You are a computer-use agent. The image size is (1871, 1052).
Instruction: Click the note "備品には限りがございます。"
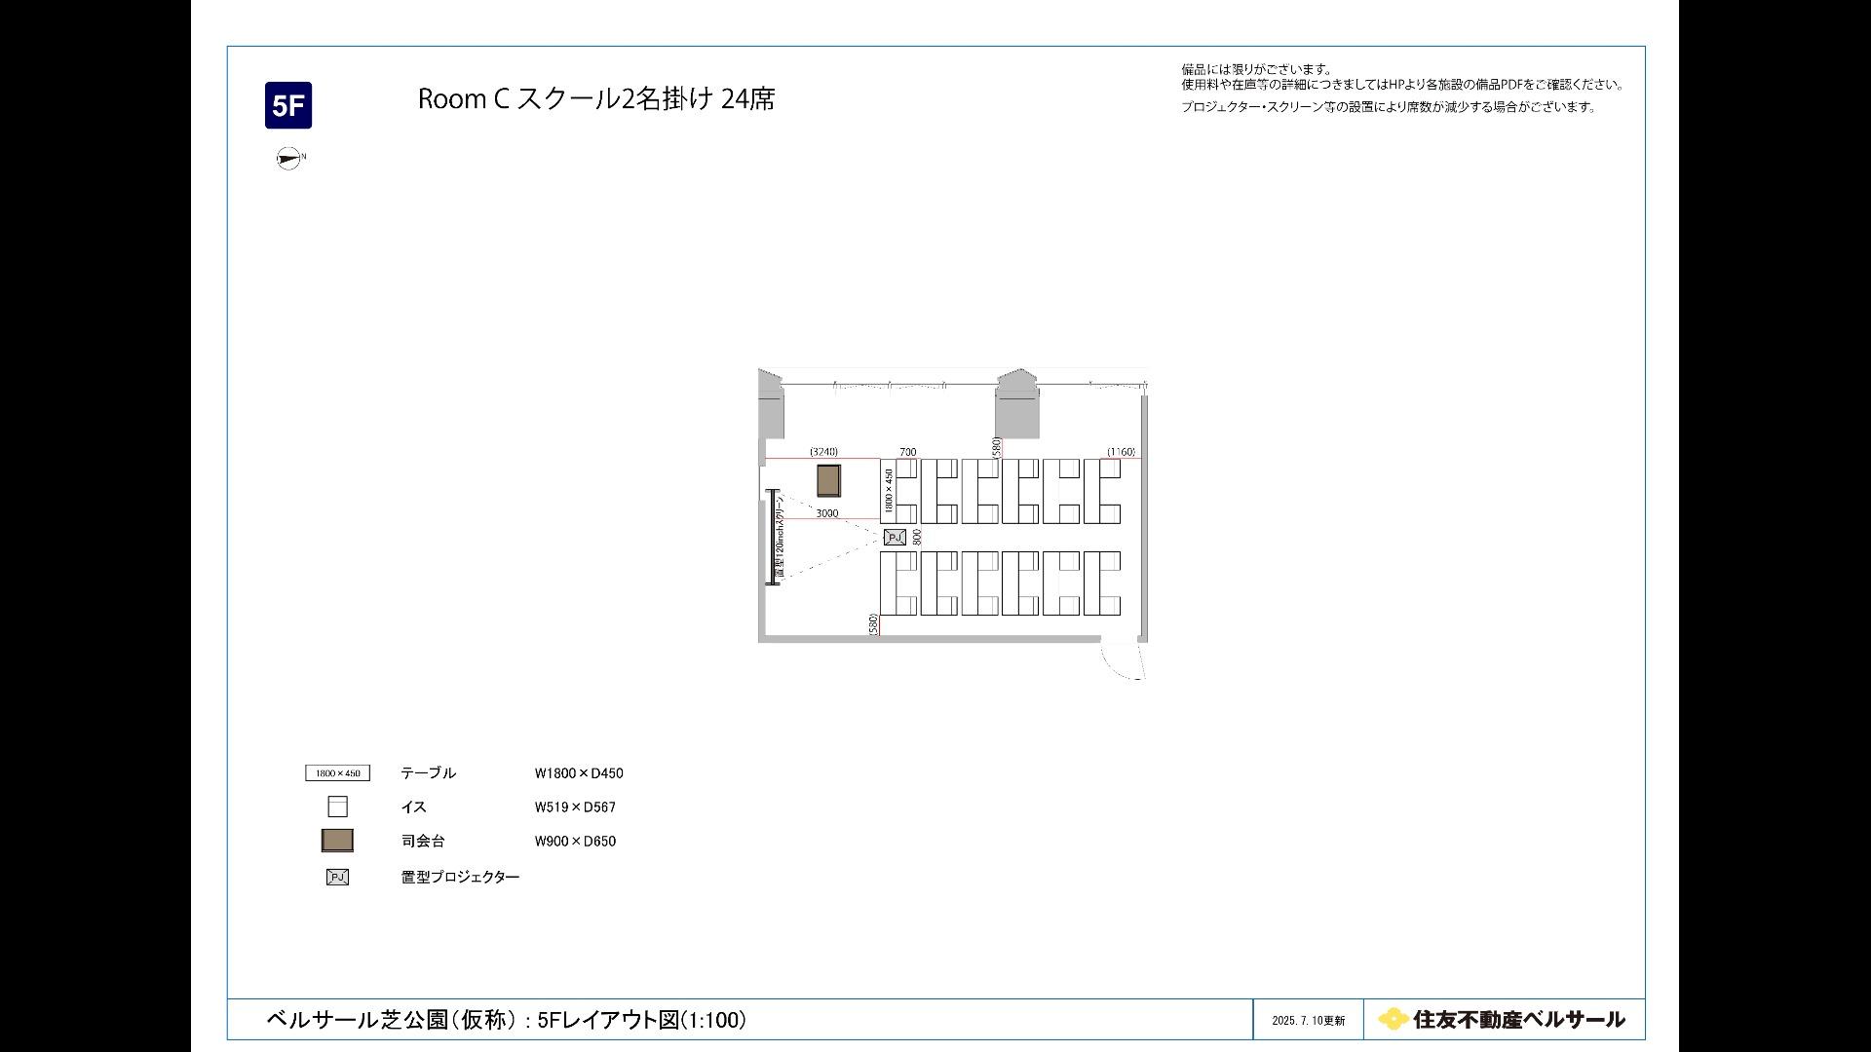click(x=1257, y=69)
